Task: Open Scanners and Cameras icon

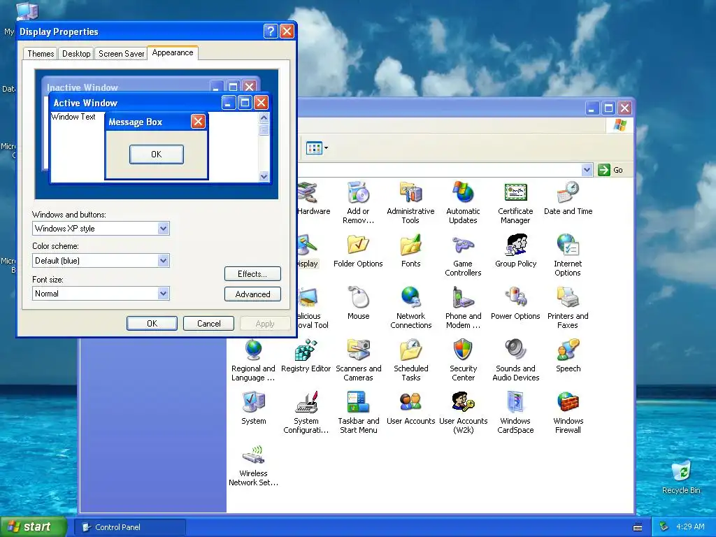Action: pos(358,351)
